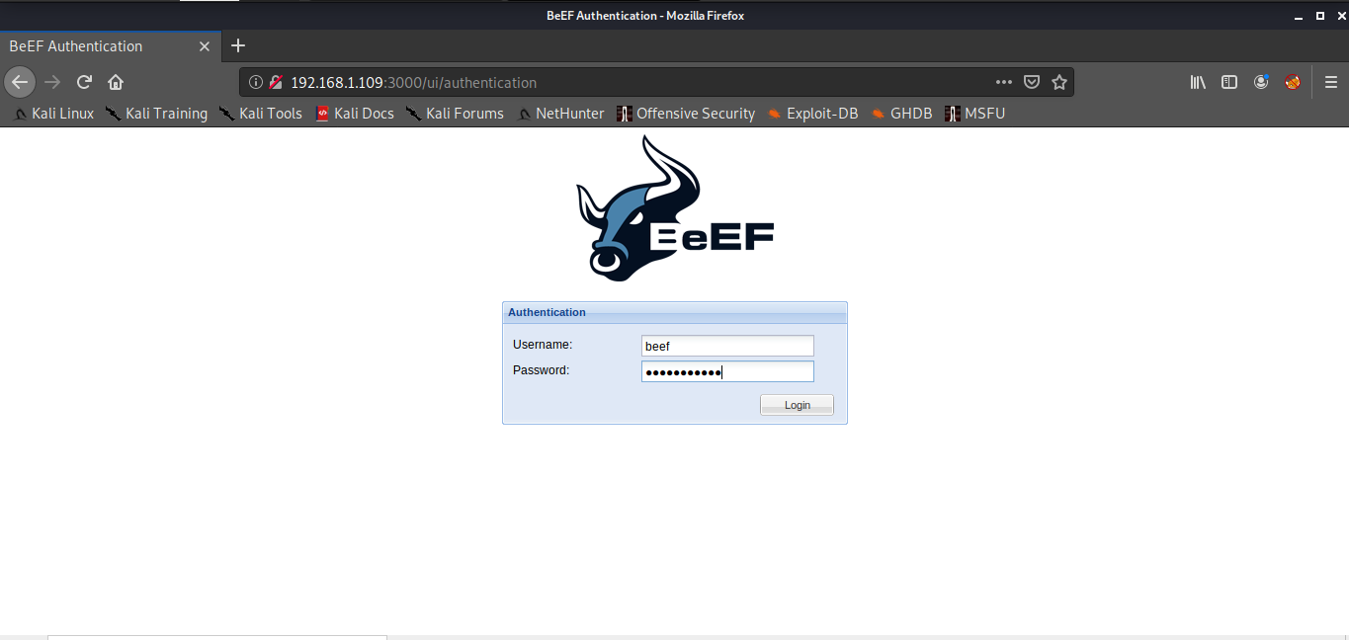Focus the Username field
This screenshot has height=640, width=1349.
point(727,346)
